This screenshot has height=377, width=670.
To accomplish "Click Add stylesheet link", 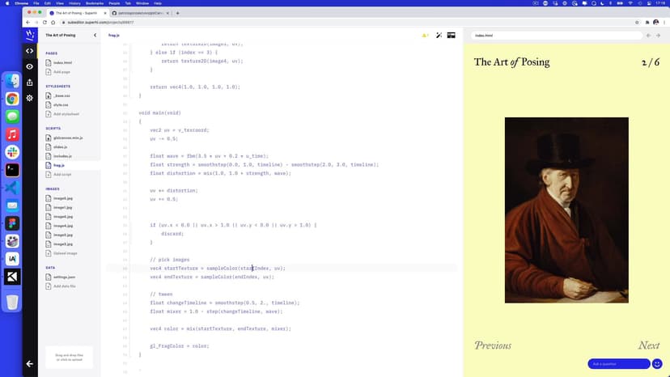I will pyautogui.click(x=64, y=114).
